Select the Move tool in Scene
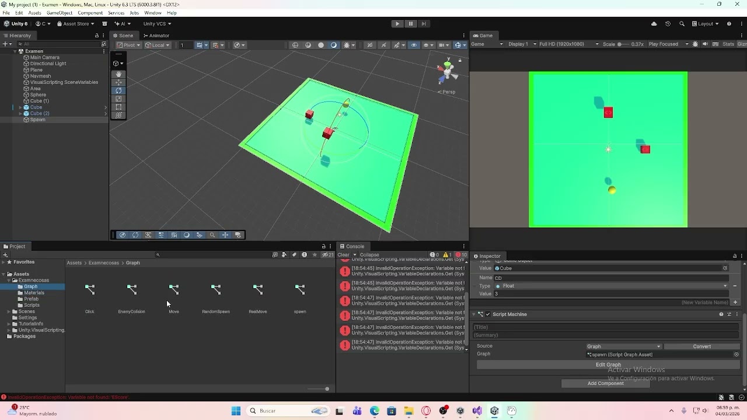 click(x=118, y=82)
